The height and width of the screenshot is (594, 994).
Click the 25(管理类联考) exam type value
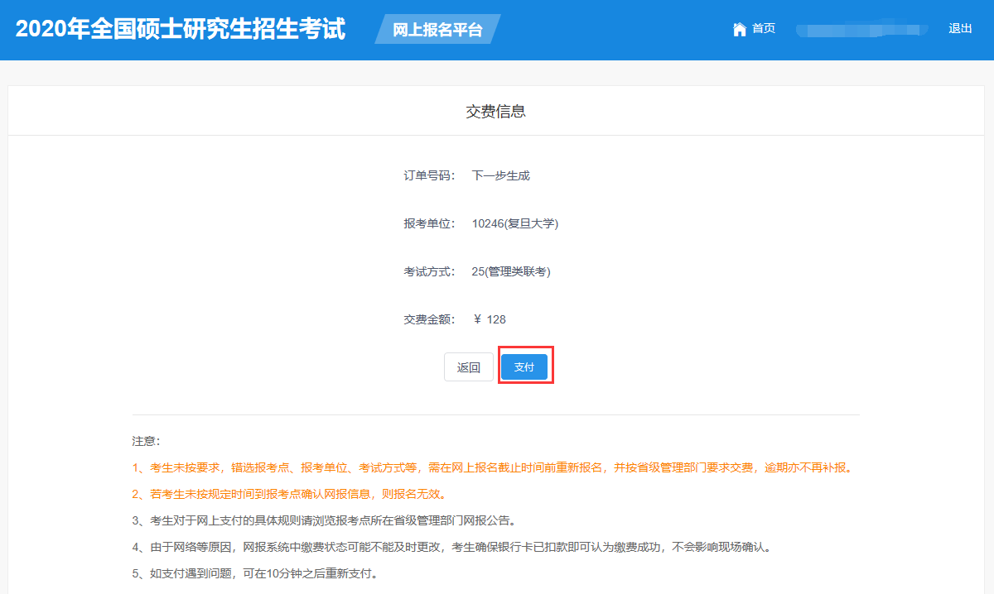(510, 271)
